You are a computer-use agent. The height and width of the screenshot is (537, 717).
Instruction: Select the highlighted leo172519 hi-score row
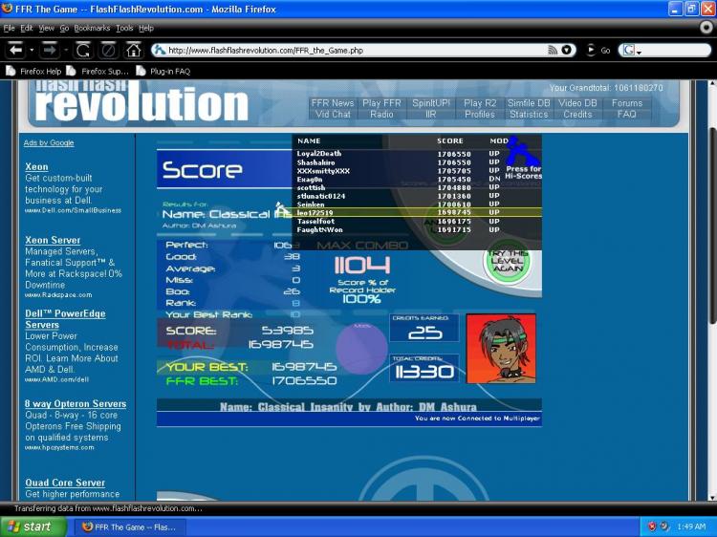click(417, 212)
